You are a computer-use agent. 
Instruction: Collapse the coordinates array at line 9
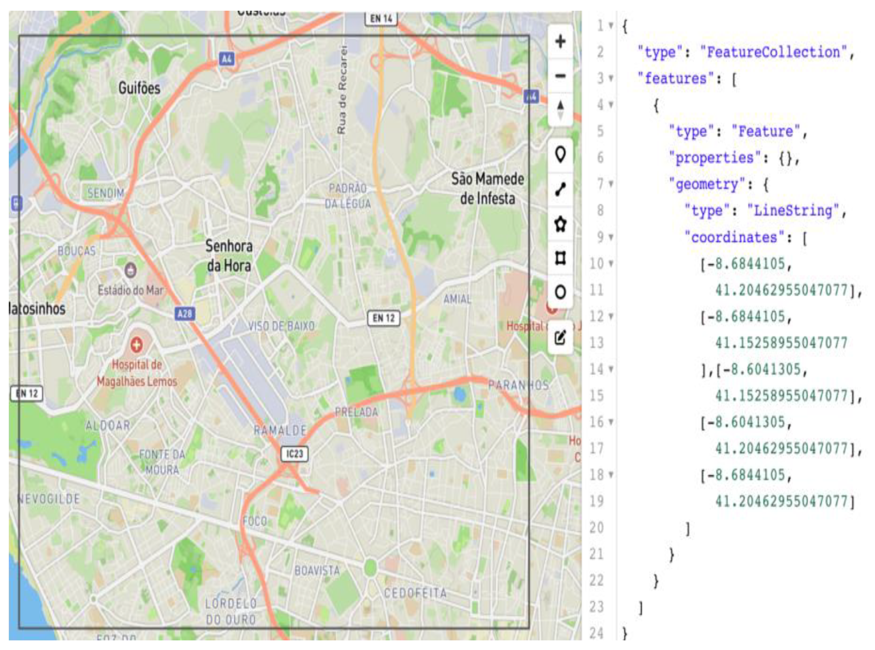click(611, 237)
